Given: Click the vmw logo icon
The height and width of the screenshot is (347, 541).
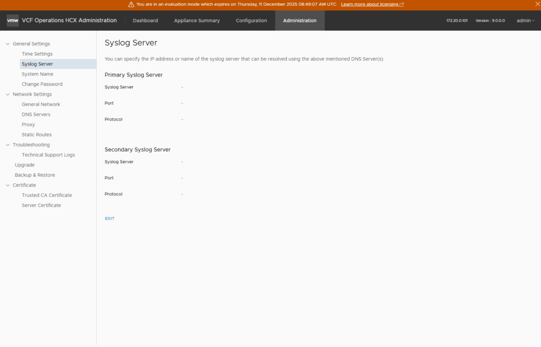Looking at the screenshot, I should click(13, 21).
